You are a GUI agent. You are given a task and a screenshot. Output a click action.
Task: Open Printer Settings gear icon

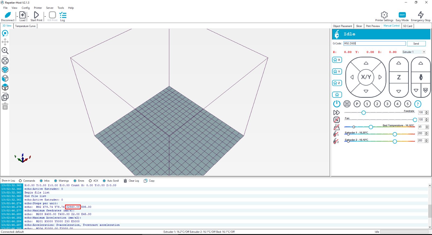coord(384,15)
